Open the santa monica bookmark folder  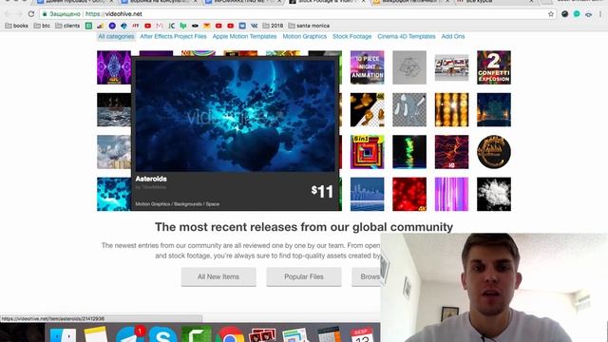click(309, 26)
